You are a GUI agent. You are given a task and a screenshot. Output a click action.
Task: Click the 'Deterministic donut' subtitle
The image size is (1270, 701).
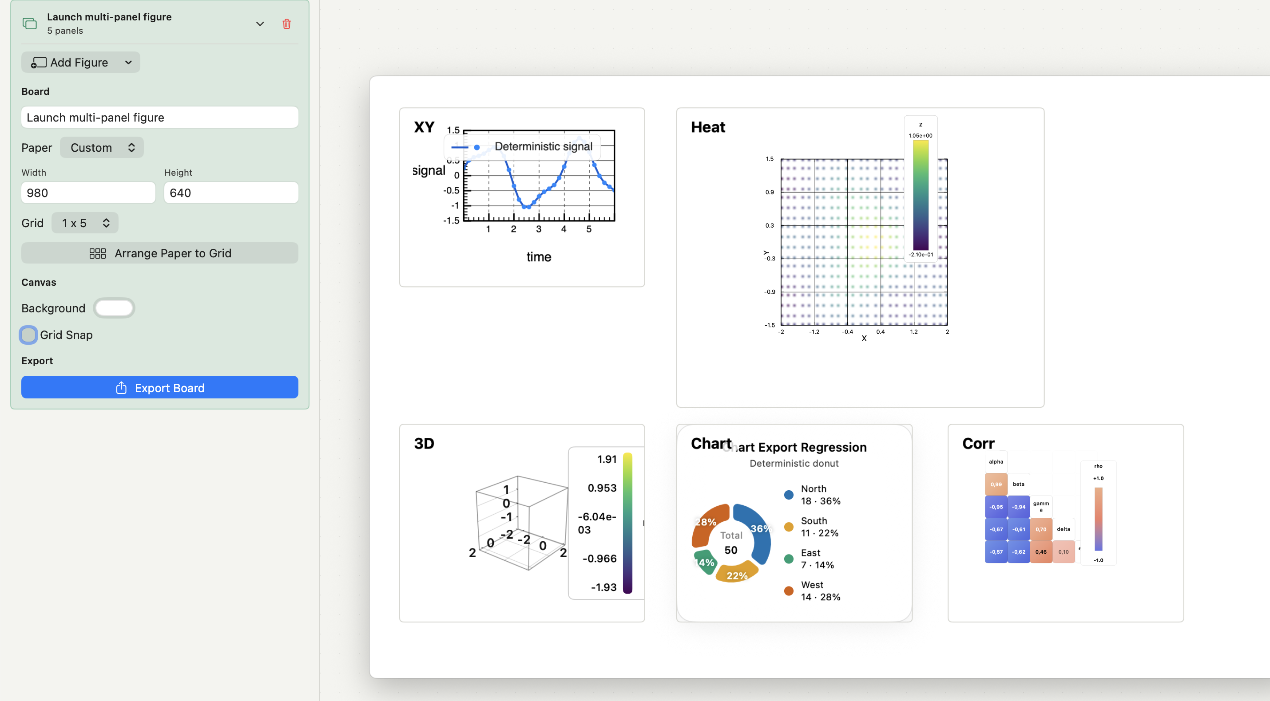click(x=794, y=463)
